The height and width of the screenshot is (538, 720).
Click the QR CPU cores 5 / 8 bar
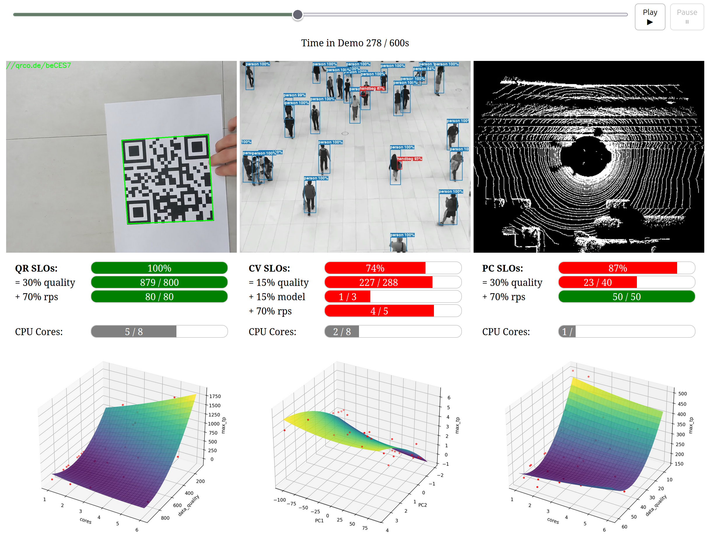159,331
